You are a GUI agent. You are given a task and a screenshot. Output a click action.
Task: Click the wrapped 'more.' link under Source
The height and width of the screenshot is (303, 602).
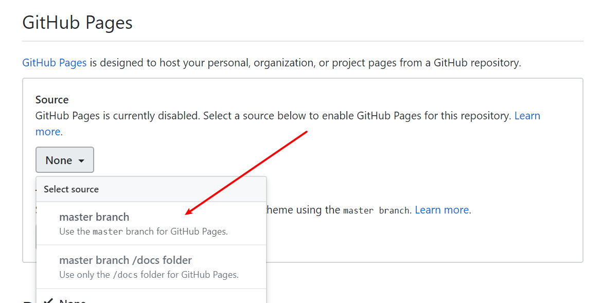tap(48, 132)
